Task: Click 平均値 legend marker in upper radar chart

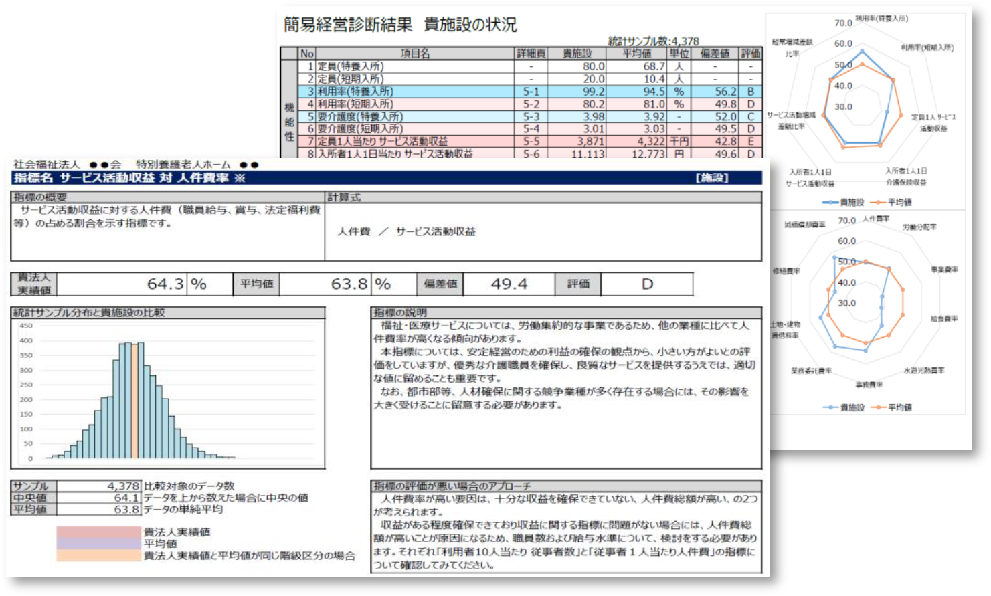Action: [x=878, y=202]
